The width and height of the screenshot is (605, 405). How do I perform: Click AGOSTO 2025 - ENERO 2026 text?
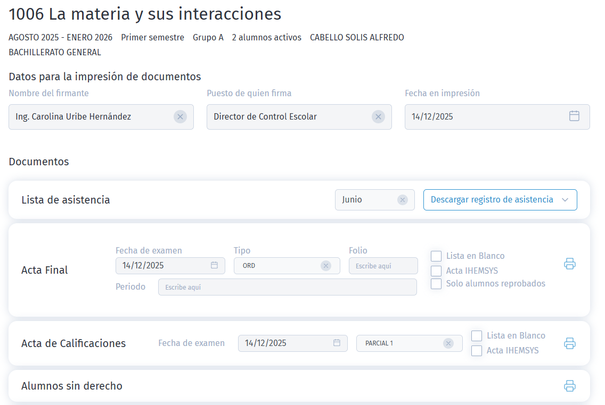click(x=61, y=37)
